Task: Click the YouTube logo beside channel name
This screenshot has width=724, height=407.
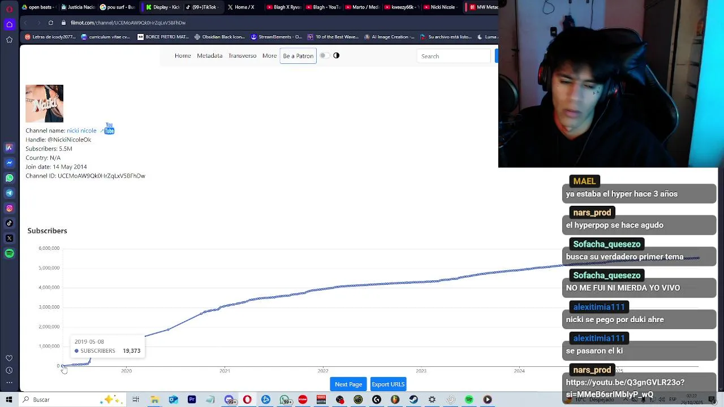Action: pyautogui.click(x=109, y=128)
